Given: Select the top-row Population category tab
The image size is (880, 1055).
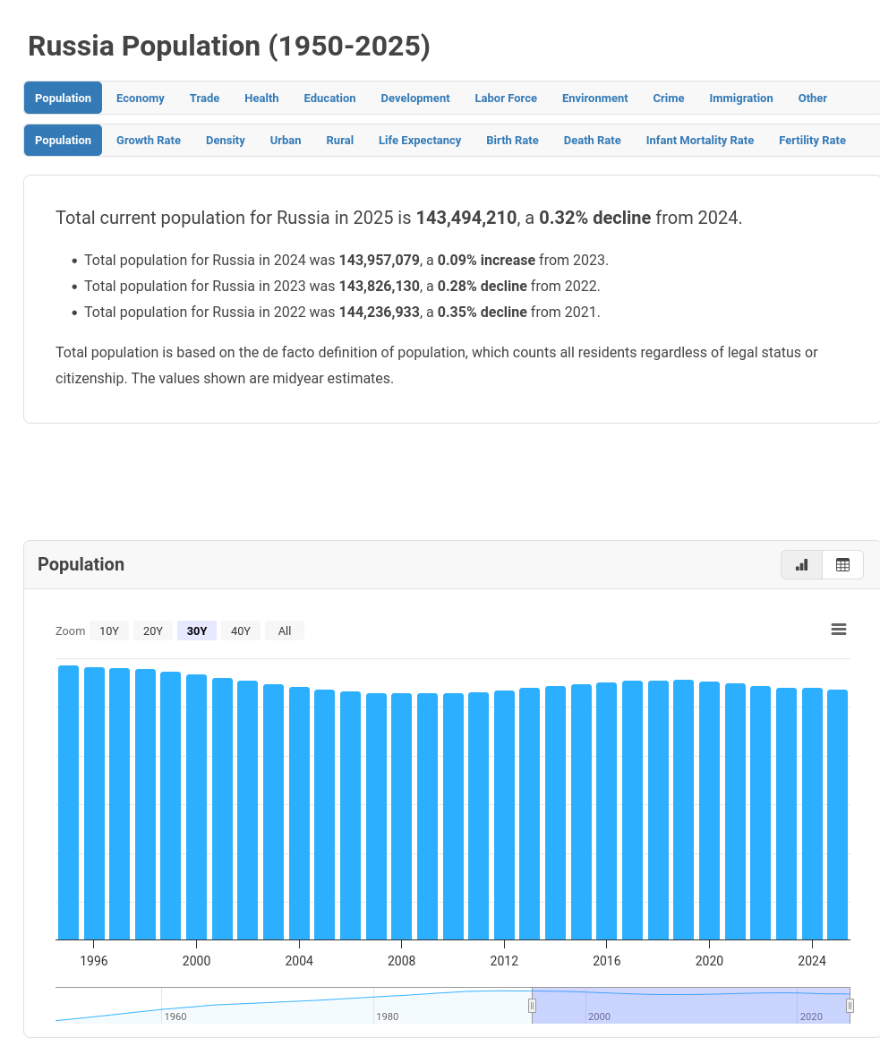Looking at the screenshot, I should click(x=64, y=99).
